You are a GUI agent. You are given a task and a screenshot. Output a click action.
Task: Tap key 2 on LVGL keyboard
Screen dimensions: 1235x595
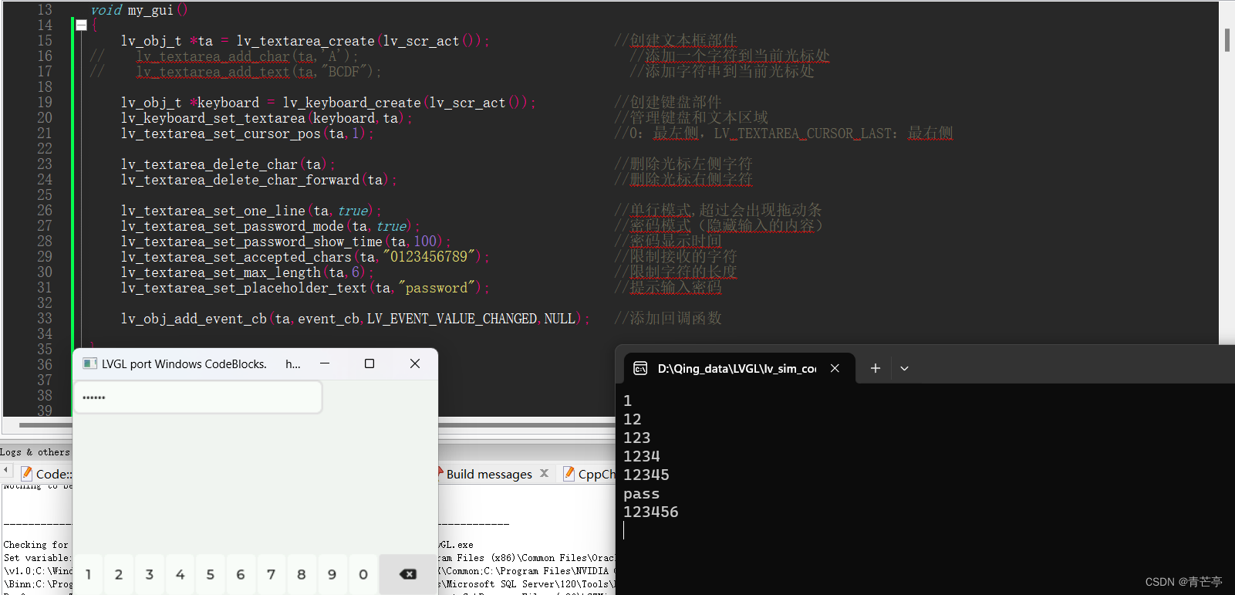point(119,574)
